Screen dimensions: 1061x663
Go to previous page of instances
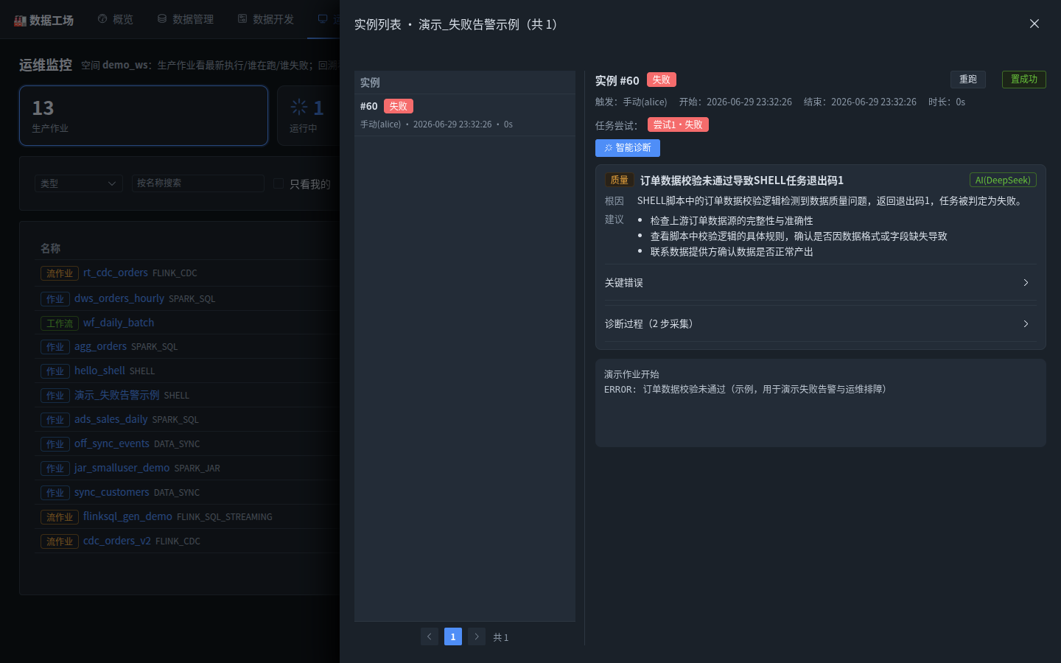[430, 636]
